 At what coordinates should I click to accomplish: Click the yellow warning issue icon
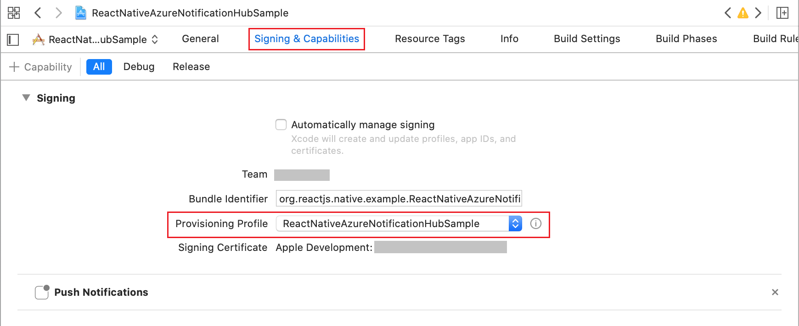point(743,13)
